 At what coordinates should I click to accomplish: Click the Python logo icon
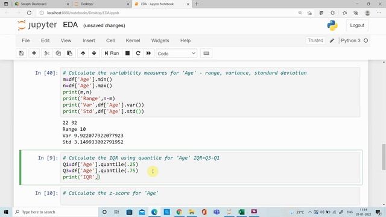coord(332,25)
